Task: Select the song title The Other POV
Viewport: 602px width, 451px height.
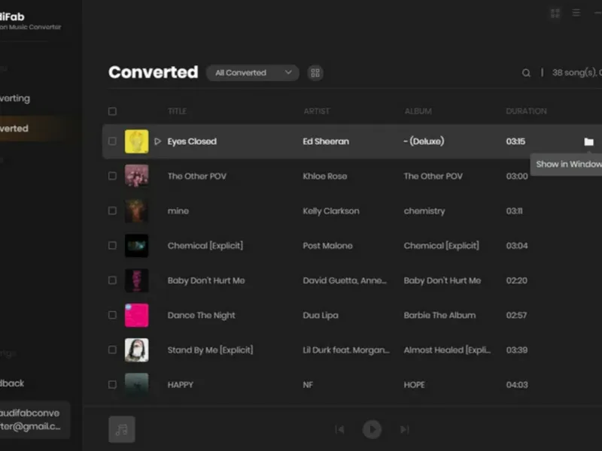Action: (x=197, y=176)
